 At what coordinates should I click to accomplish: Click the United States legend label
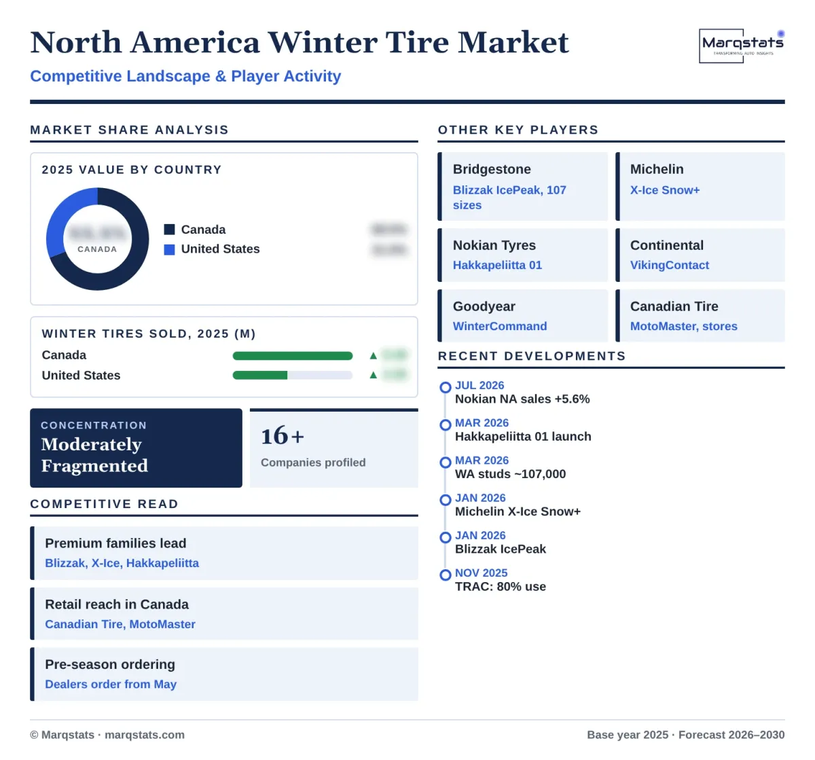pyautogui.click(x=220, y=249)
